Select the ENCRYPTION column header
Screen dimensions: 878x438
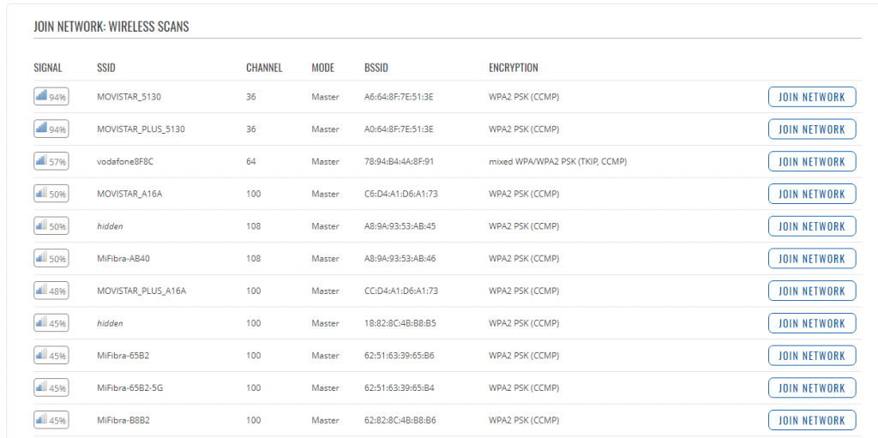(514, 68)
